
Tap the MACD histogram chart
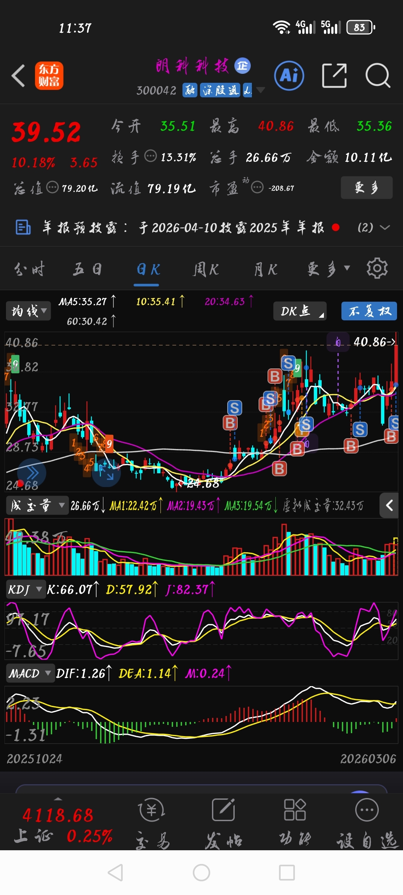[x=201, y=715]
